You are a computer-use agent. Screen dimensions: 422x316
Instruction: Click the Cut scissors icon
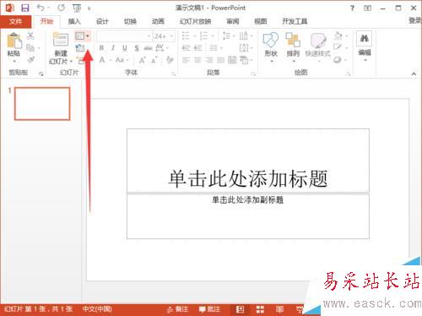(x=30, y=35)
